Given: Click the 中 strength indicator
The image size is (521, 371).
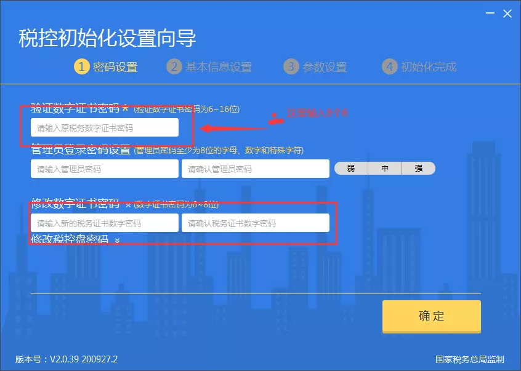Looking at the screenshot, I should [x=385, y=168].
